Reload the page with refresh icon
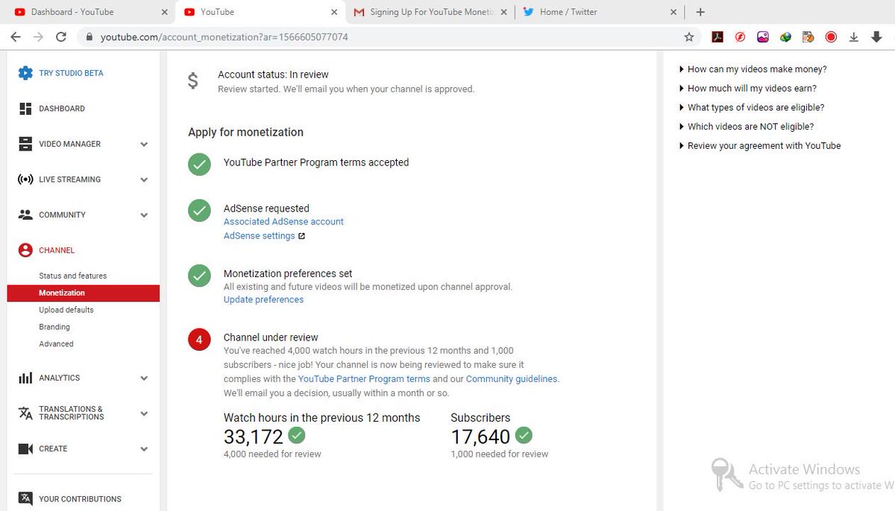The image size is (895, 511). (x=61, y=36)
